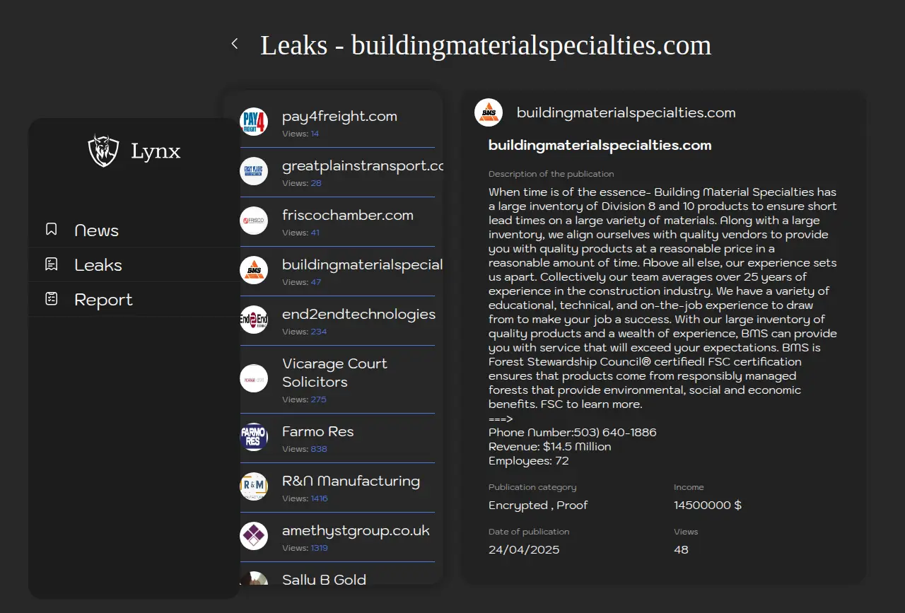Open the Vicarage Court Solicitors entry
The height and width of the screenshot is (613, 905).
[x=334, y=373]
